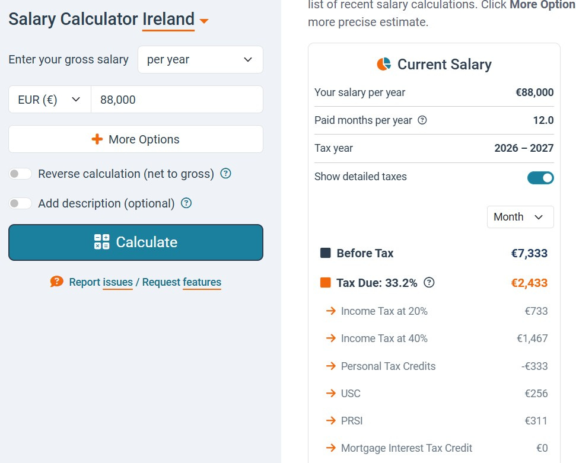
Task: Turn on Add description toggle
Action: coord(21,203)
